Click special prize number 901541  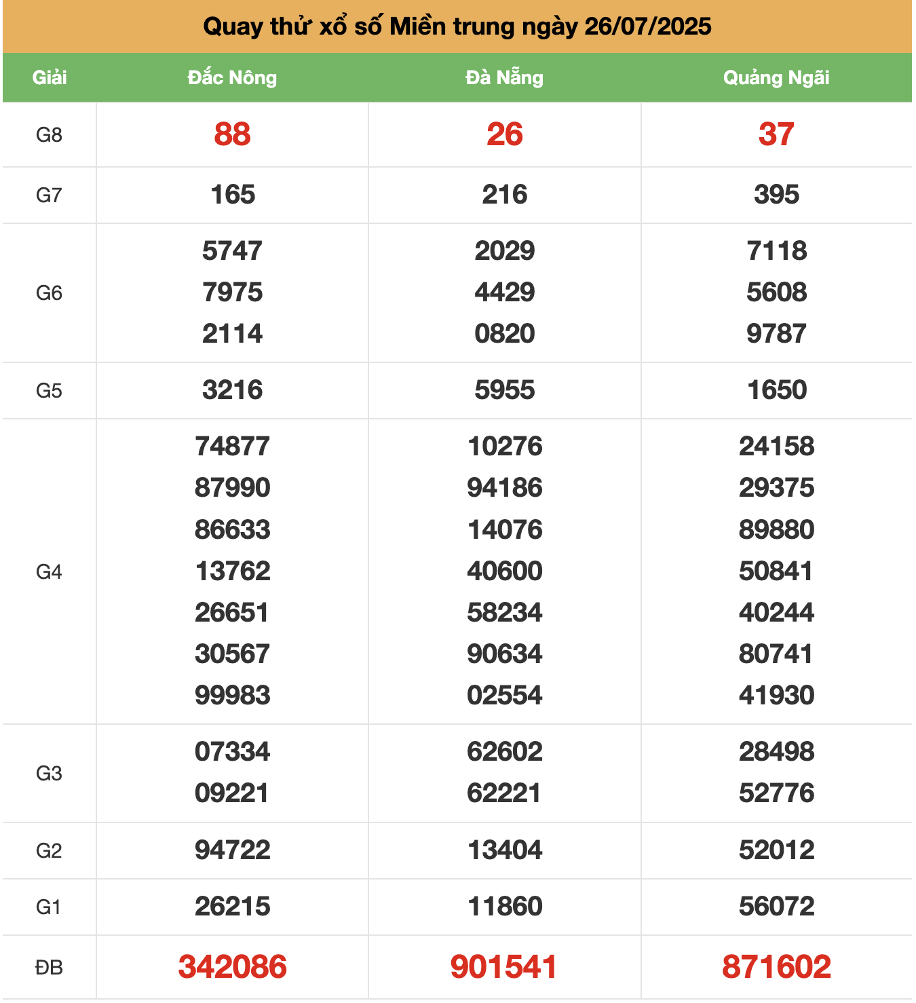click(504, 967)
